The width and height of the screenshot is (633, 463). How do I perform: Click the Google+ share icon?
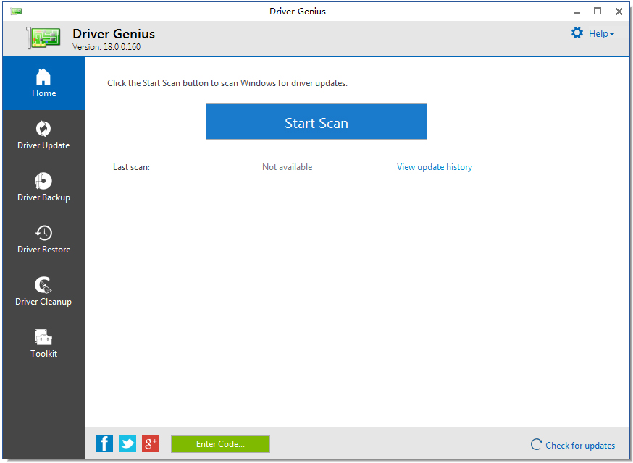tap(150, 443)
